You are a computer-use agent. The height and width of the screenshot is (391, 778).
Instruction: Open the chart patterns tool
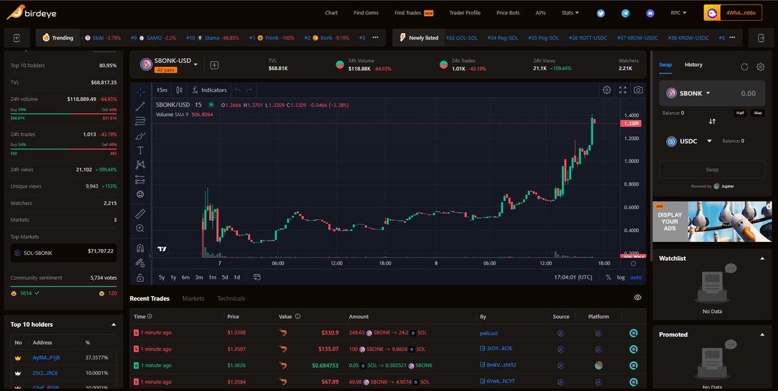[141, 165]
